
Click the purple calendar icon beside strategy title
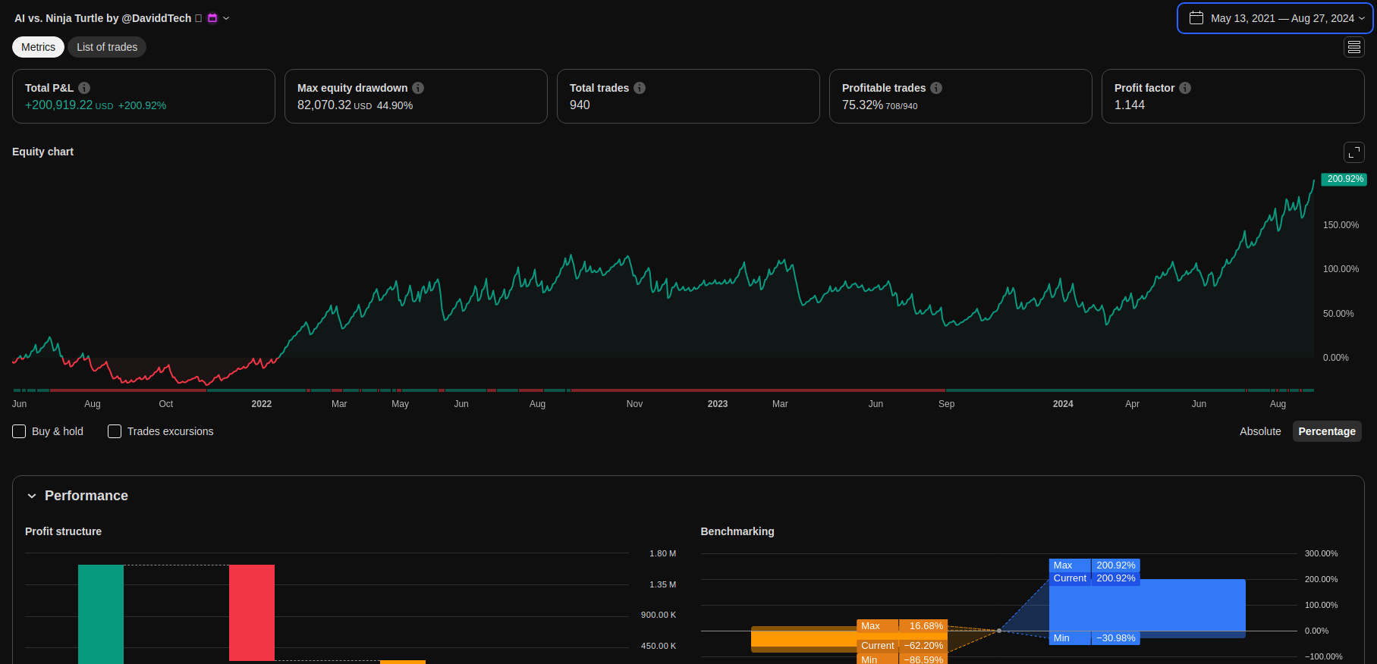(212, 18)
